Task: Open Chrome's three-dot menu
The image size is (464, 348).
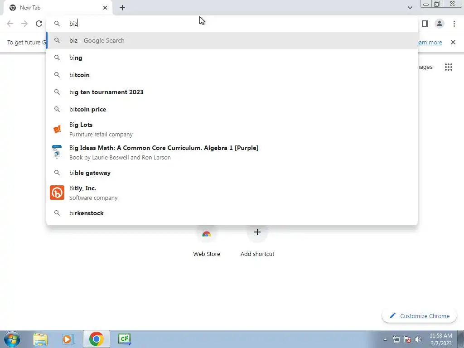Action: click(454, 24)
